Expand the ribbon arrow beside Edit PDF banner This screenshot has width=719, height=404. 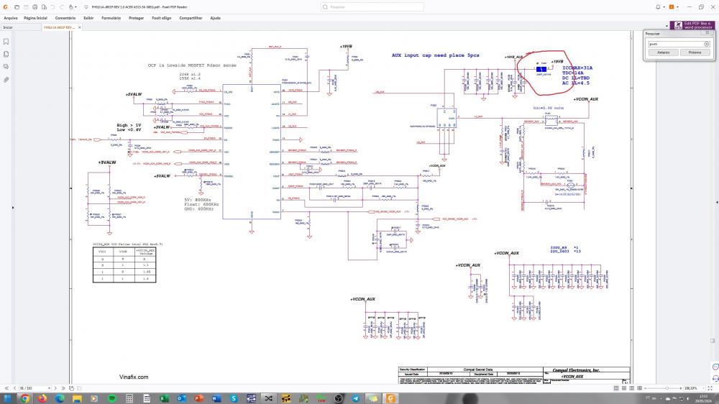tap(667, 26)
